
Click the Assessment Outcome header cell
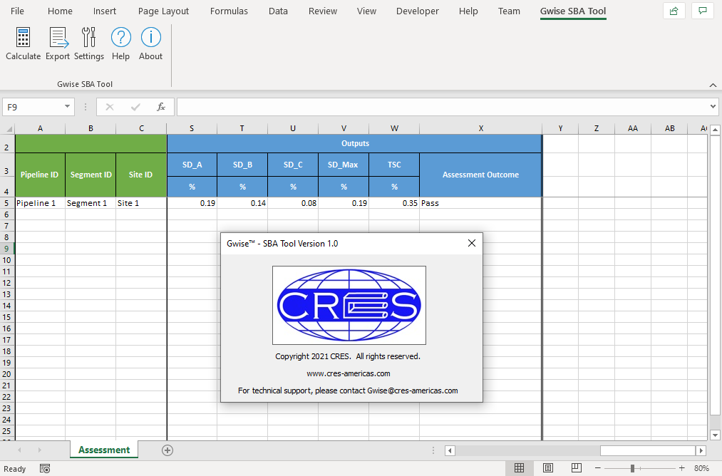(480, 175)
